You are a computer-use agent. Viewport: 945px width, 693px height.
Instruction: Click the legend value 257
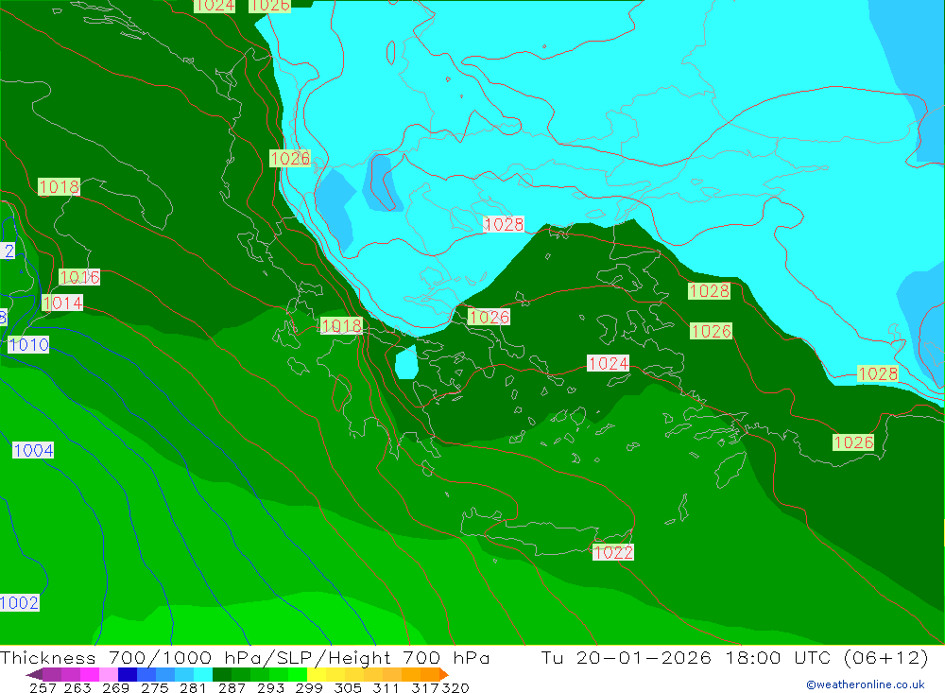pos(43,687)
